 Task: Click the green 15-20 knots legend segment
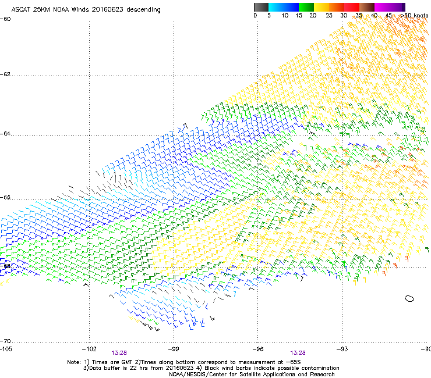(306, 7)
